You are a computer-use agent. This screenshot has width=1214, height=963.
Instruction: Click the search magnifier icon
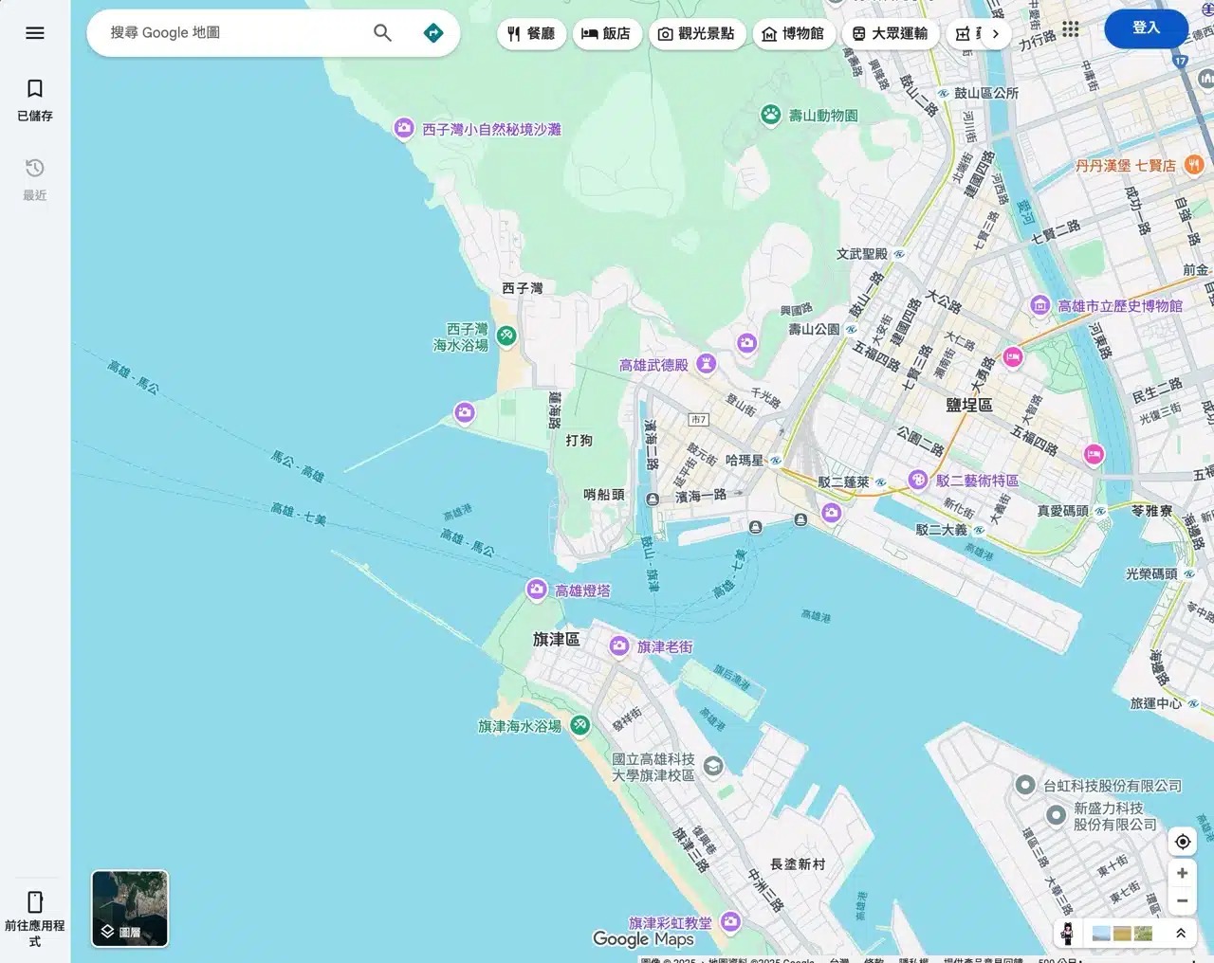tap(382, 33)
